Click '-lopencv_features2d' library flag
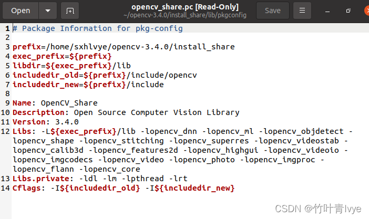This screenshot has height=219, width=369. coord(133,150)
